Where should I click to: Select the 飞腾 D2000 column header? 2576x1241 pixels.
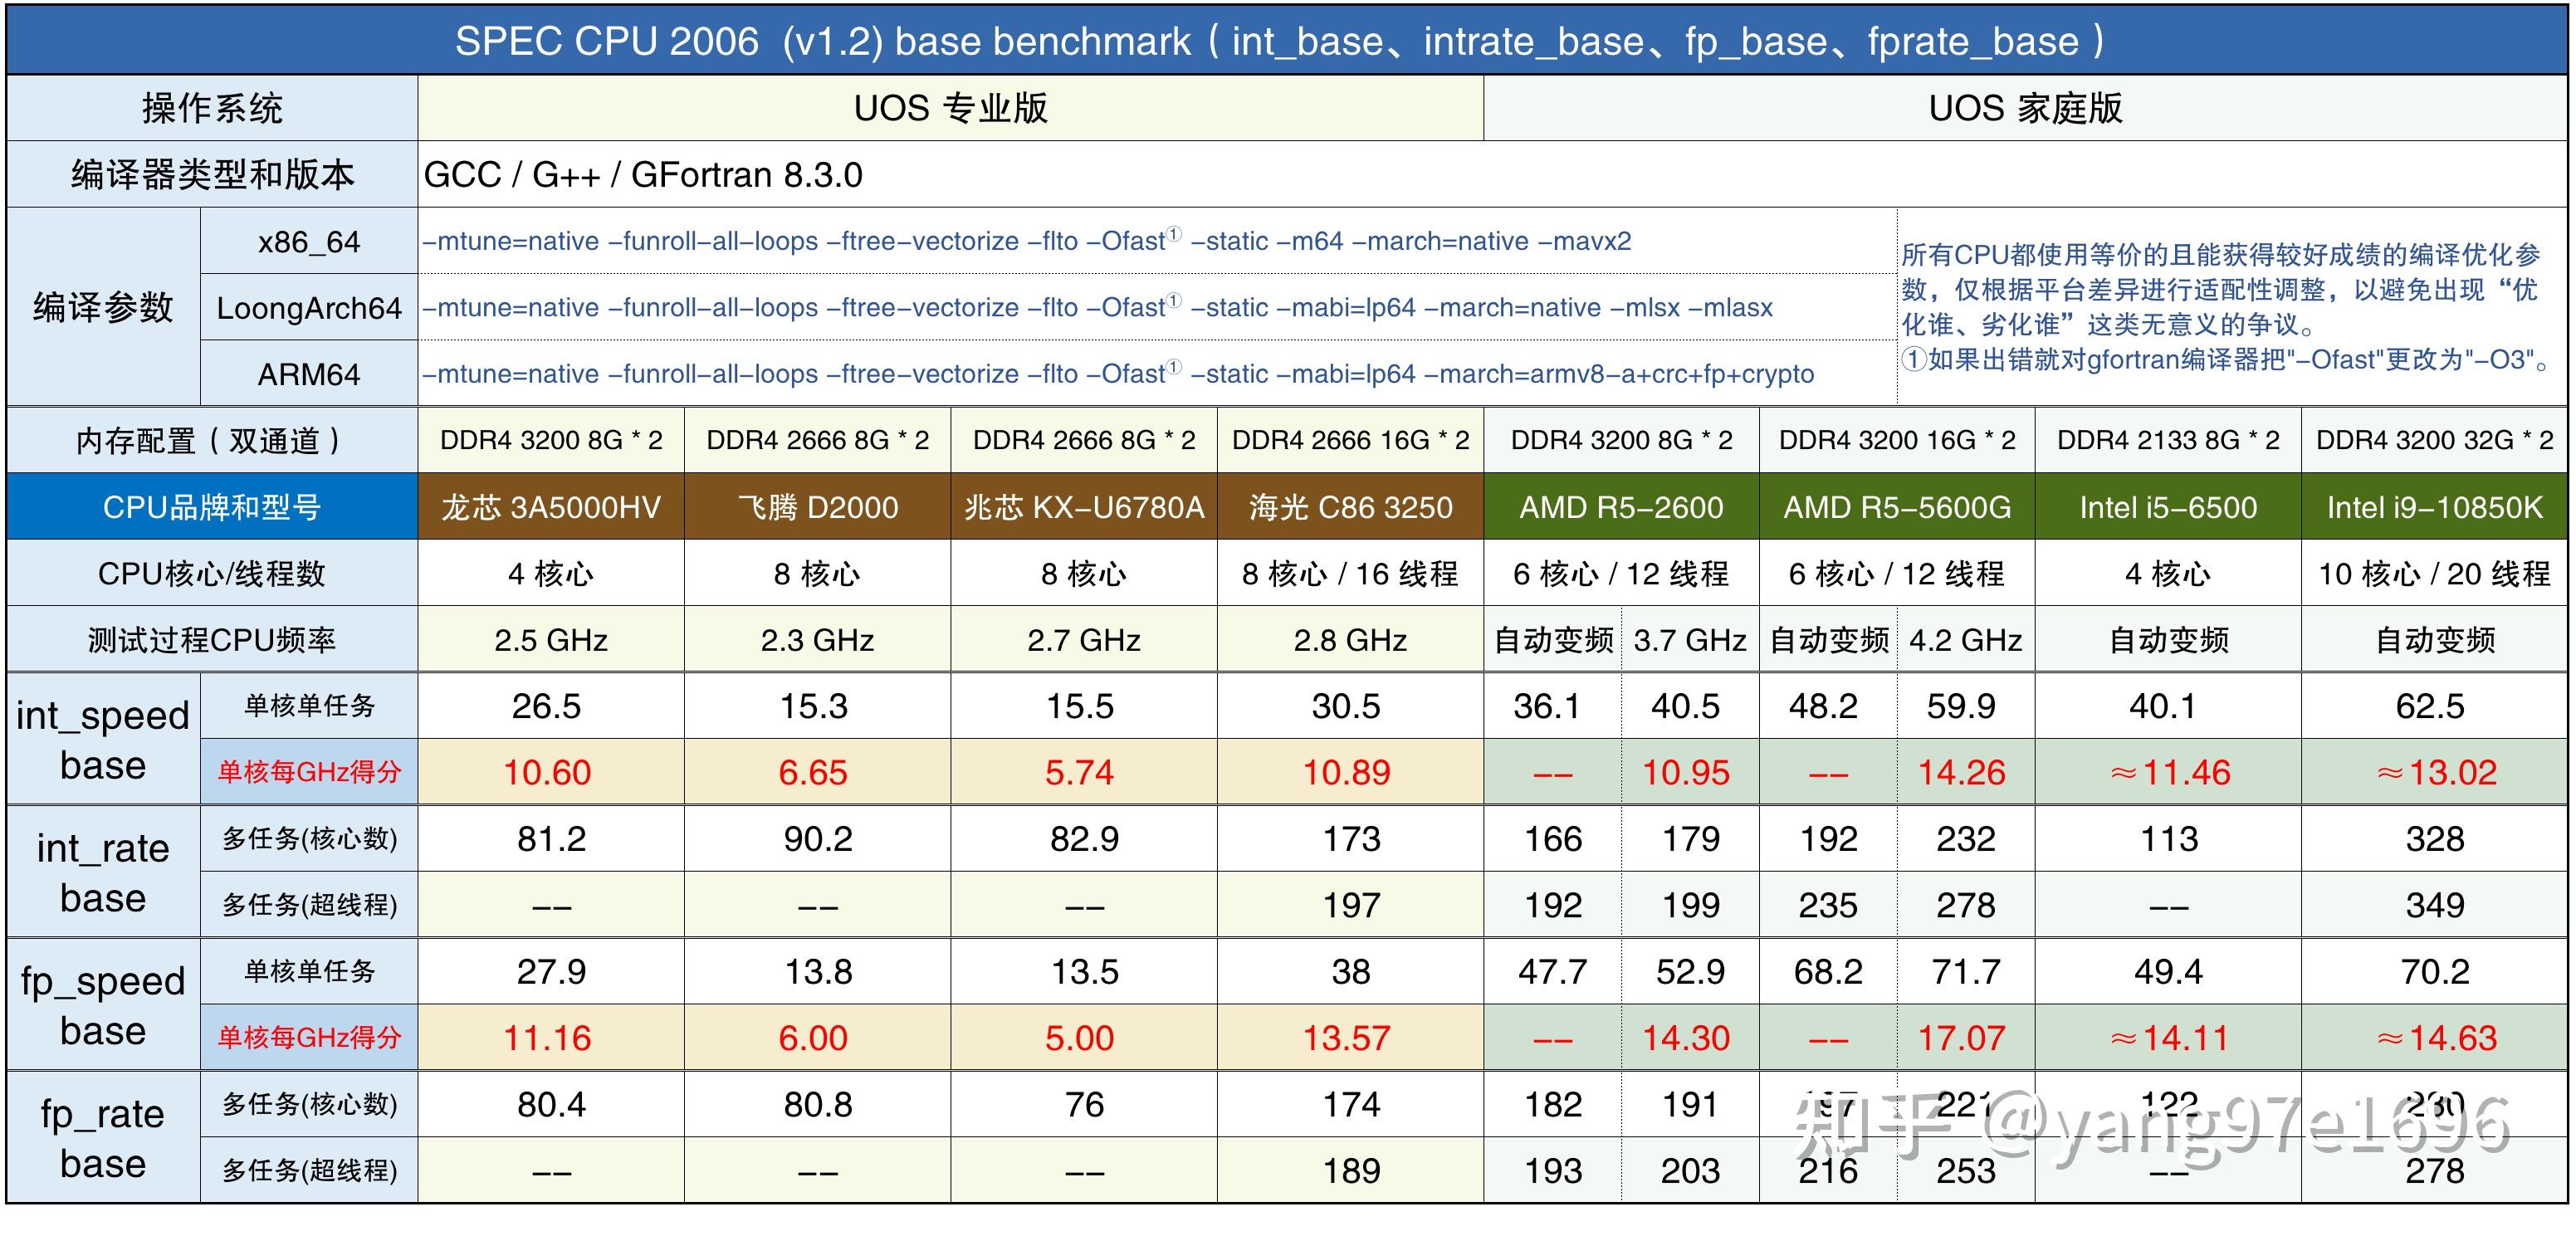(x=817, y=507)
